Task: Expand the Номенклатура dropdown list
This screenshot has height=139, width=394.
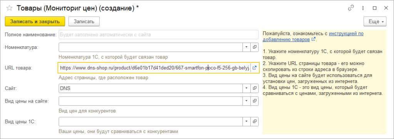Action: tap(246, 47)
